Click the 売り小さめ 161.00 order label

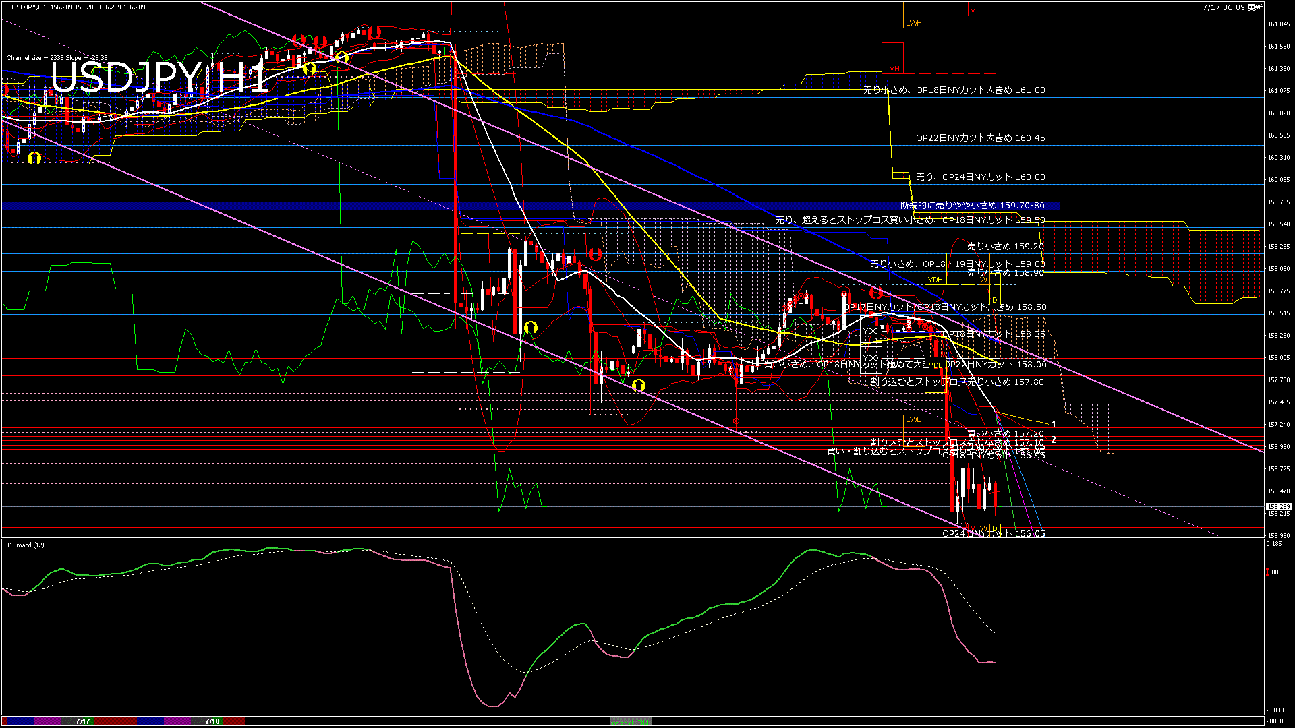click(x=954, y=90)
